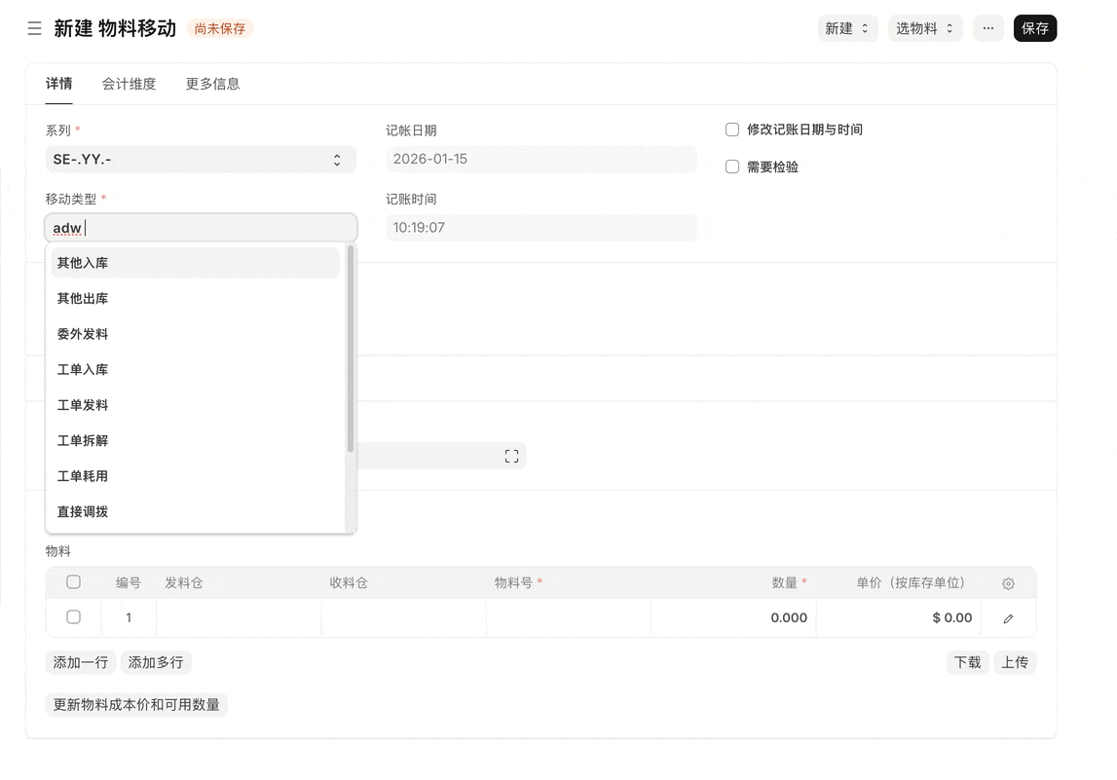Click the fullscreen expand brackets icon
Screen dimensions: 1117x780
[x=511, y=455]
